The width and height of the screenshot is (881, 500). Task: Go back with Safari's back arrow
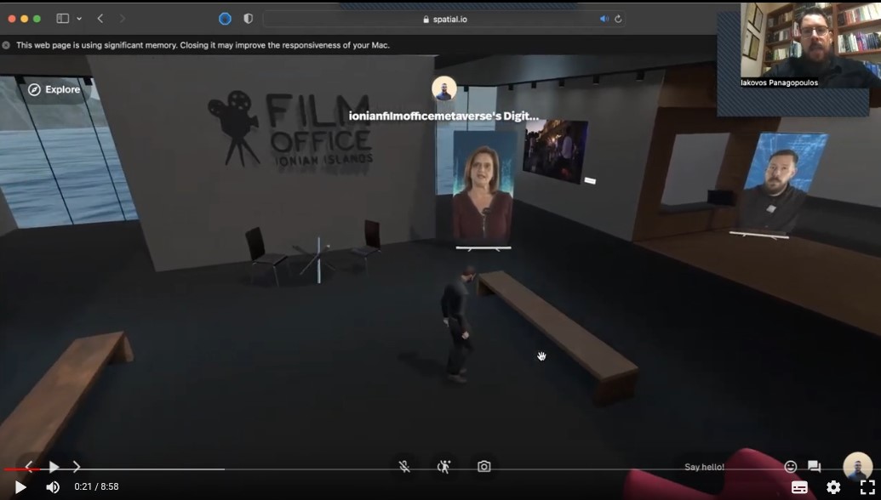click(100, 19)
